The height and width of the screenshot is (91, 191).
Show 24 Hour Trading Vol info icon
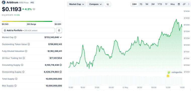click(24, 58)
